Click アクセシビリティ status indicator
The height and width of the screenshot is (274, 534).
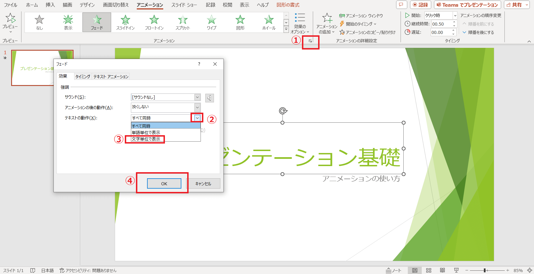click(x=88, y=270)
